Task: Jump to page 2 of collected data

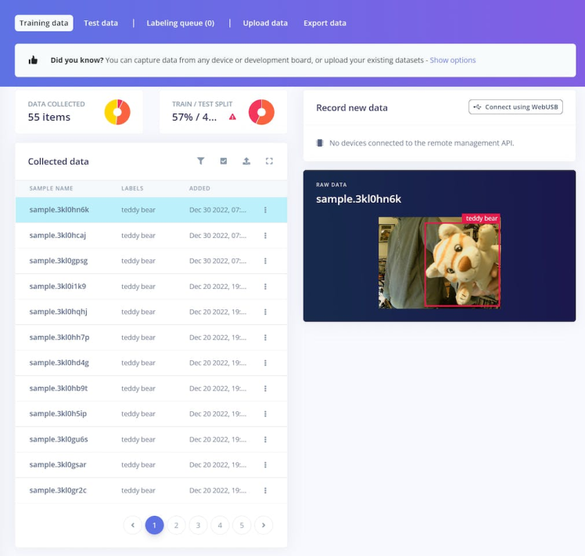Action: (176, 525)
